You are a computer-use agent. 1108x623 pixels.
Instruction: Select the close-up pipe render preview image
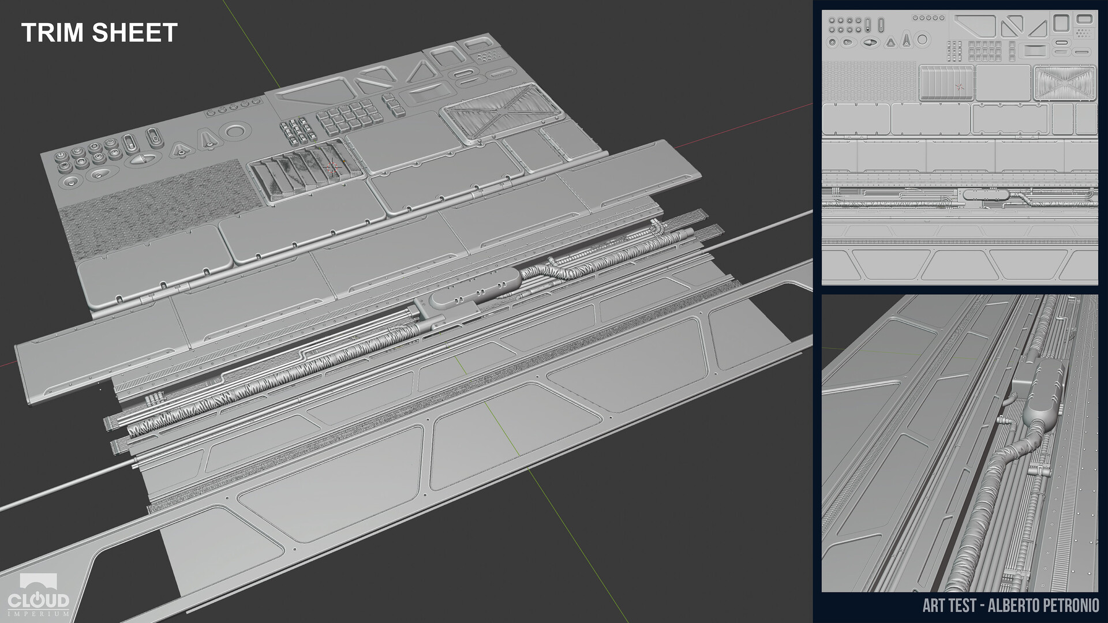960,443
